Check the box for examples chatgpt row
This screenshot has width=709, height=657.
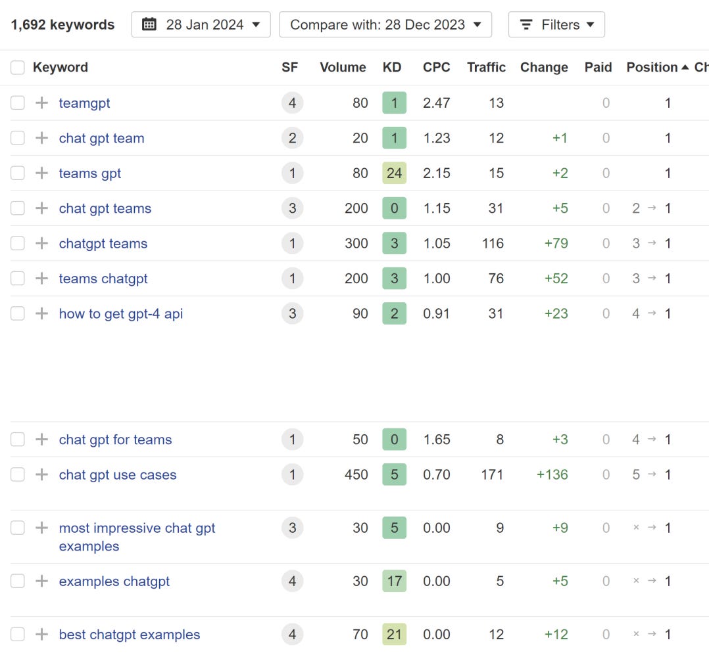18,581
